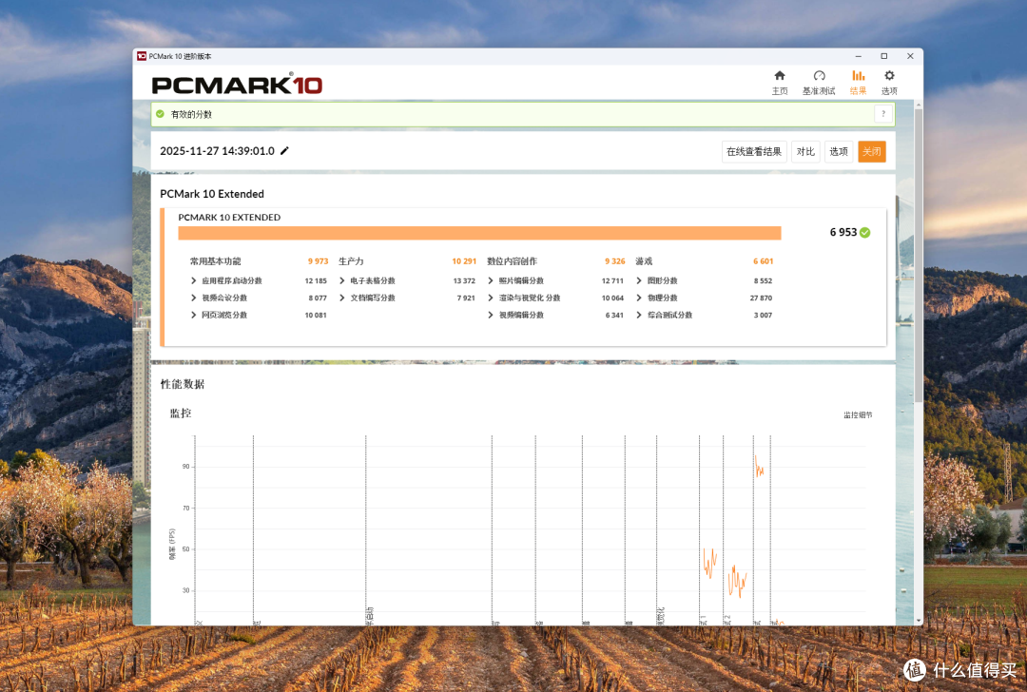Click the Gaming (游戏) group label
This screenshot has width=1027, height=692.
coord(644,261)
